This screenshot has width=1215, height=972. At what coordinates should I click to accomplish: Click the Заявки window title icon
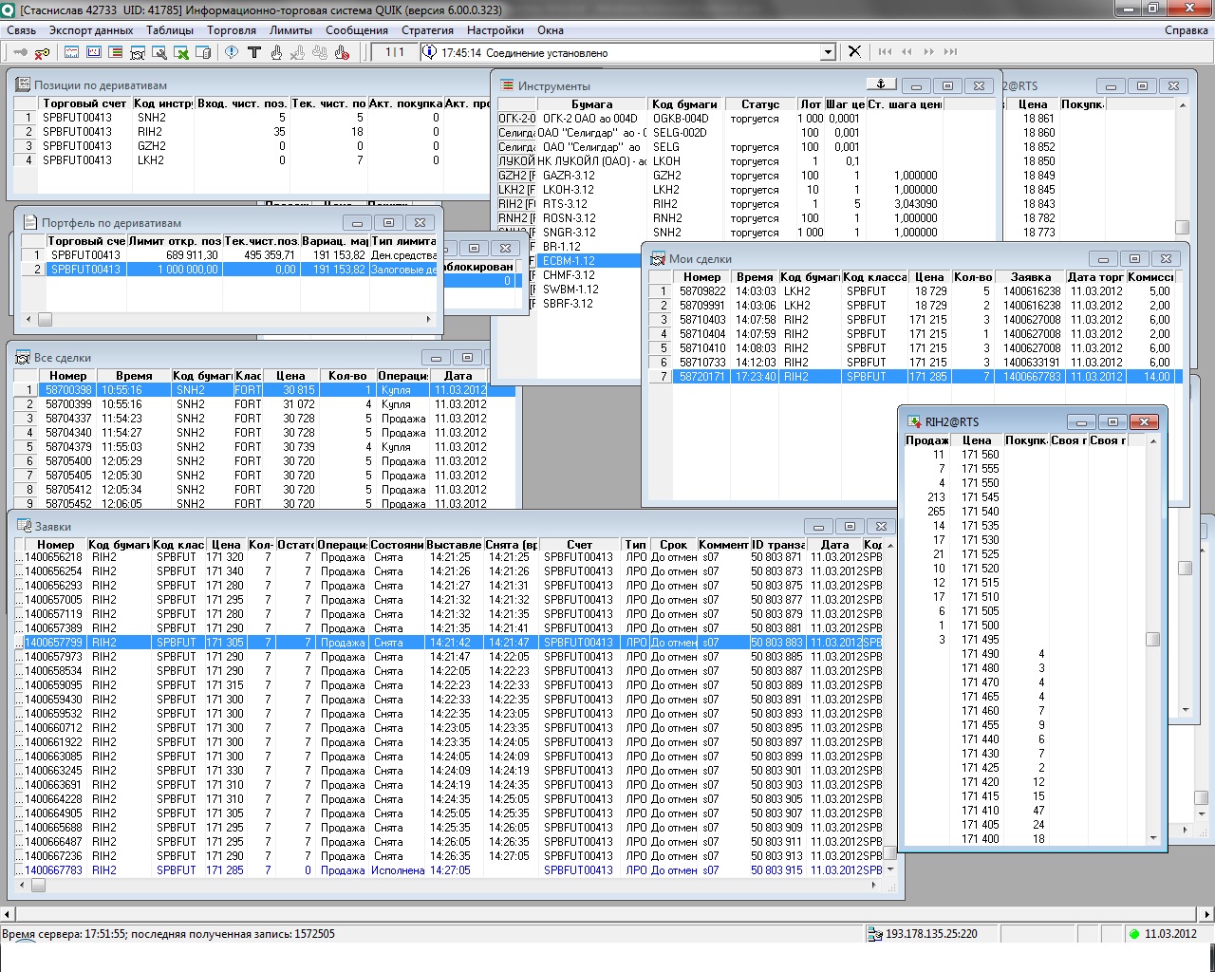point(23,526)
